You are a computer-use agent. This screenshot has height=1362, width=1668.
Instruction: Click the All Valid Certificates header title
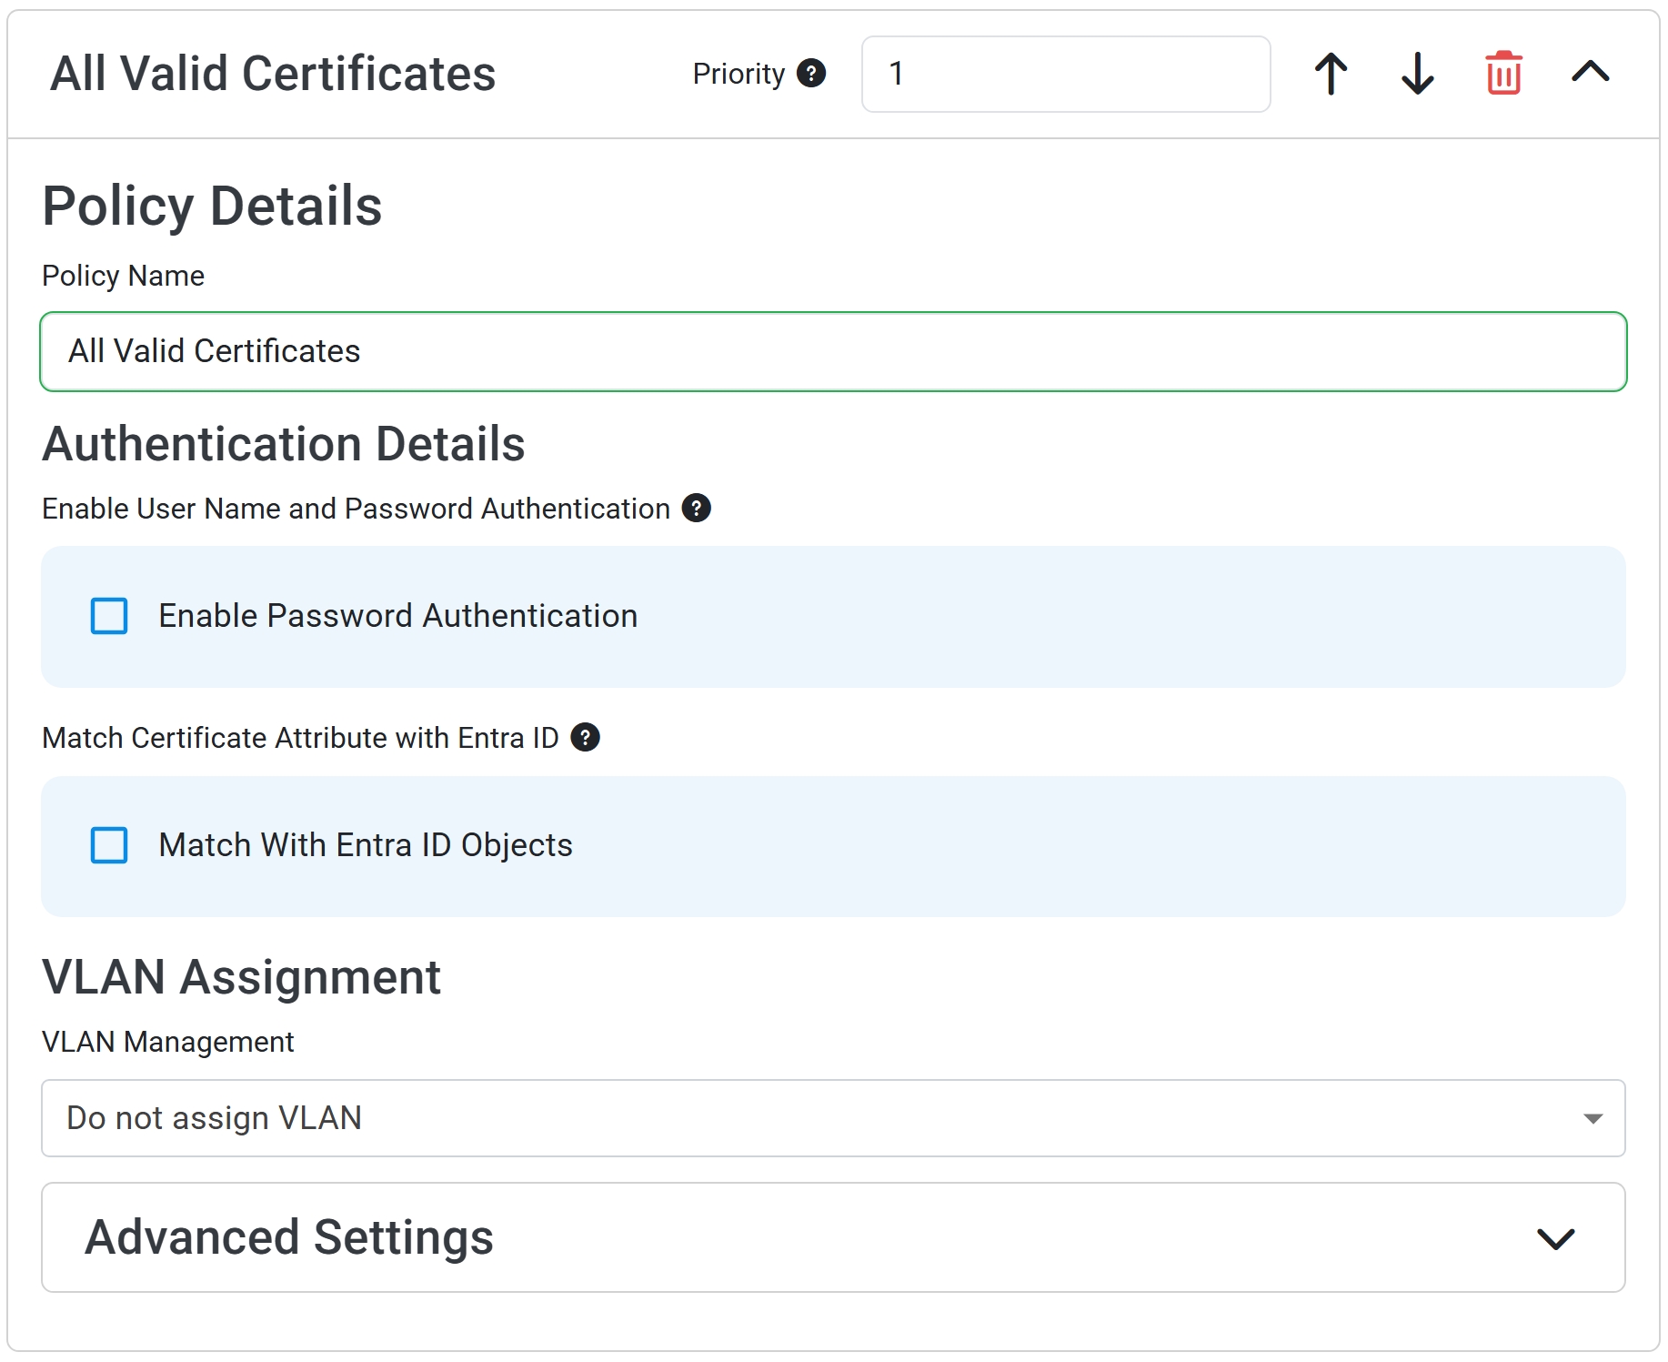point(273,74)
